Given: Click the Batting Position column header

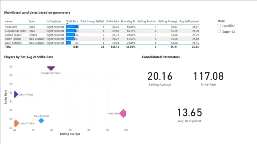Looking at the screenshot, I should click(x=147, y=21).
